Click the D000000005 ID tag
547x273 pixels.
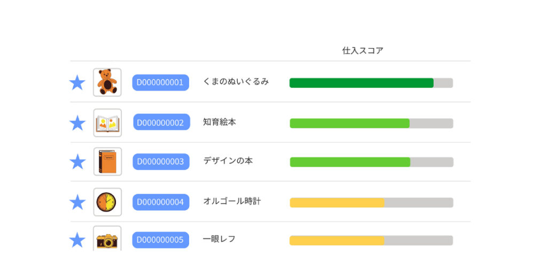[x=160, y=240]
